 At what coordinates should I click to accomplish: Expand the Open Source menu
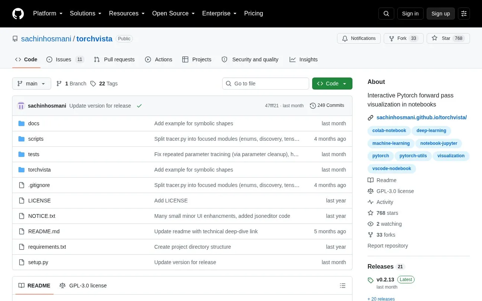(x=174, y=14)
